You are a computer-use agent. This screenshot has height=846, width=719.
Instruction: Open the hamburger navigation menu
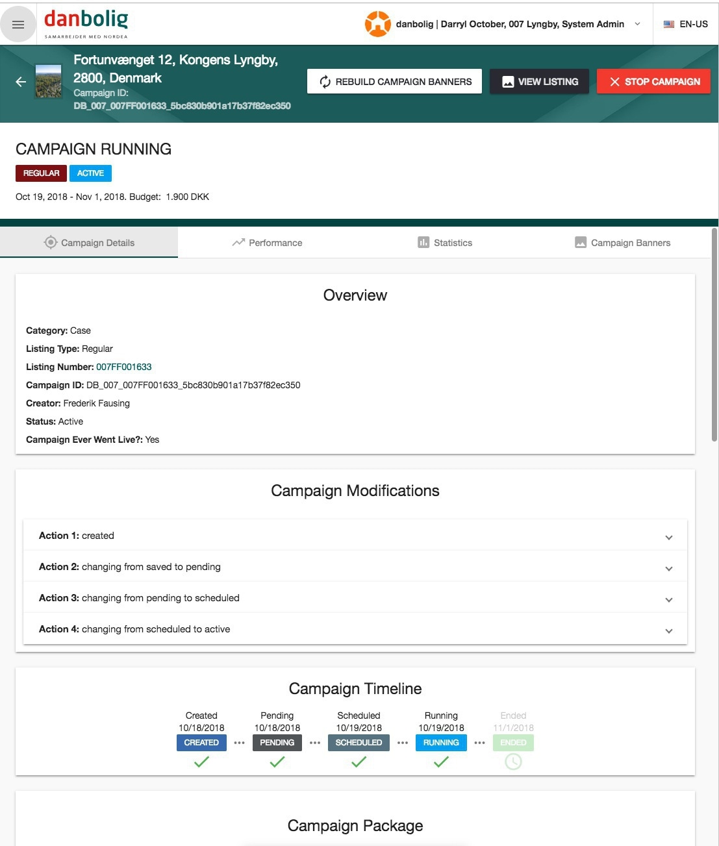pyautogui.click(x=18, y=25)
